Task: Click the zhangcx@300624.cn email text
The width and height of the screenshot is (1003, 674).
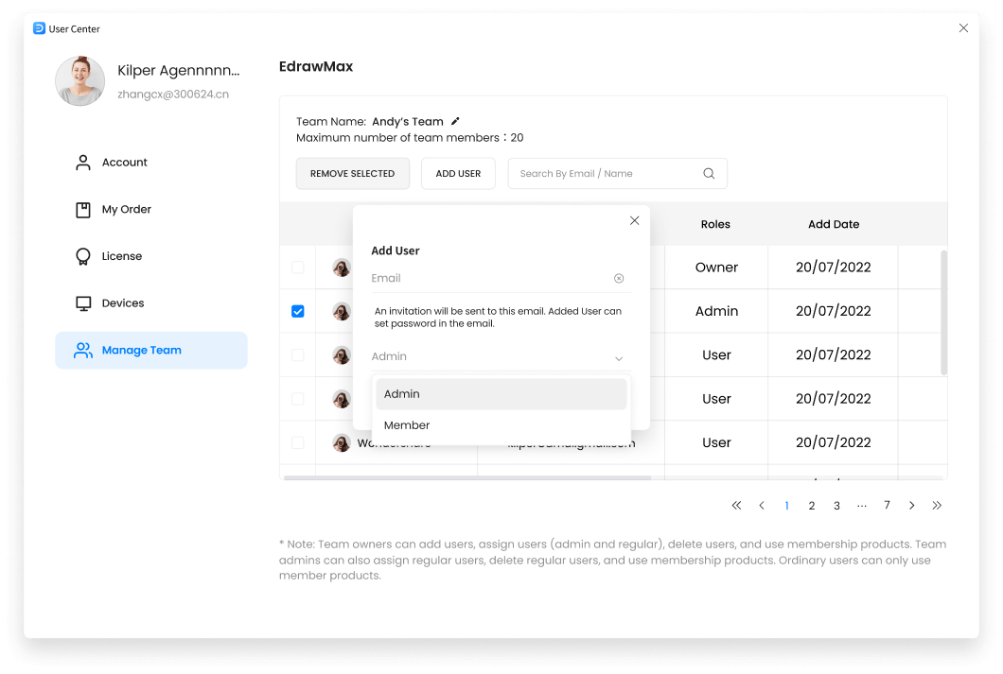Action: click(173, 95)
